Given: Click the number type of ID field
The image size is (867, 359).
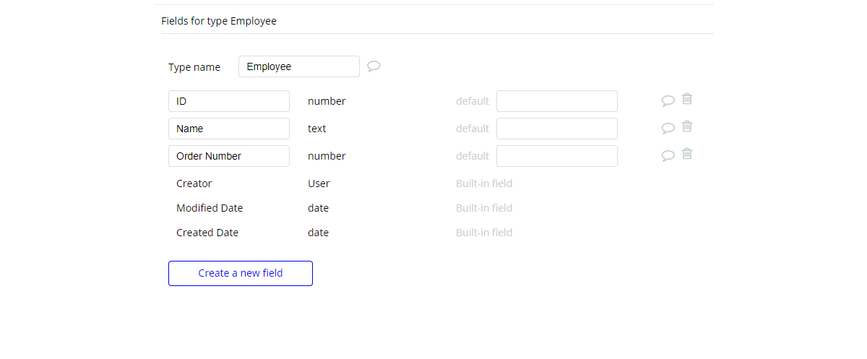Looking at the screenshot, I should coord(327,101).
